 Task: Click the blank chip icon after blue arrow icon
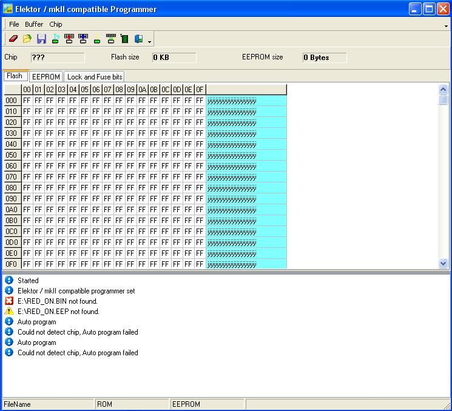coord(97,41)
